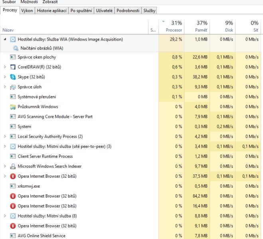Expand the Skype (32 bitů) process group

(5, 77)
